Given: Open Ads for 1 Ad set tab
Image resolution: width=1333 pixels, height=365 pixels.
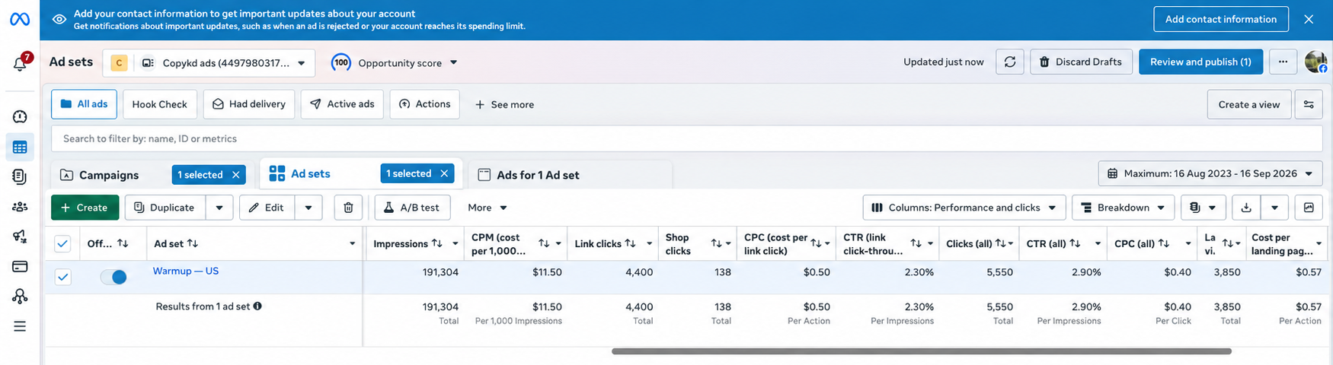Looking at the screenshot, I should 538,175.
